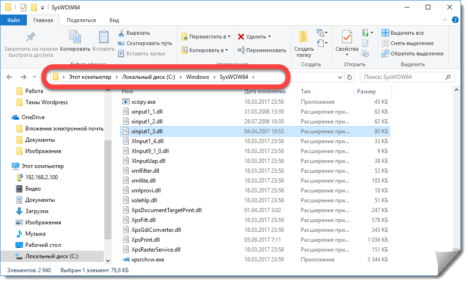Click the Copy (Копировать) ribbon icon

(x=75, y=37)
